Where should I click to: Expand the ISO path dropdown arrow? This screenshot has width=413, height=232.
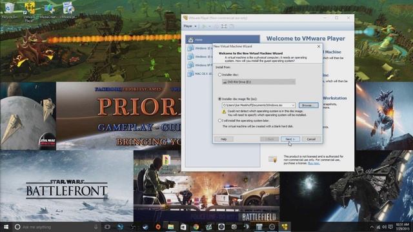click(293, 105)
